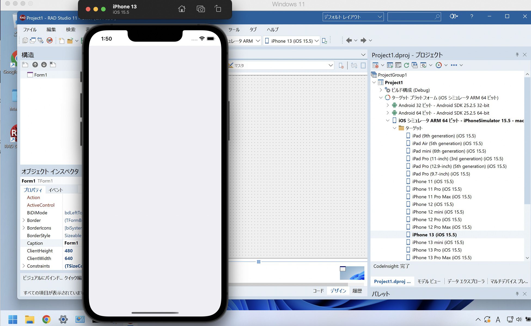531x326 pixels.
Task: Click the Caption property value Form1
Action: 71,243
